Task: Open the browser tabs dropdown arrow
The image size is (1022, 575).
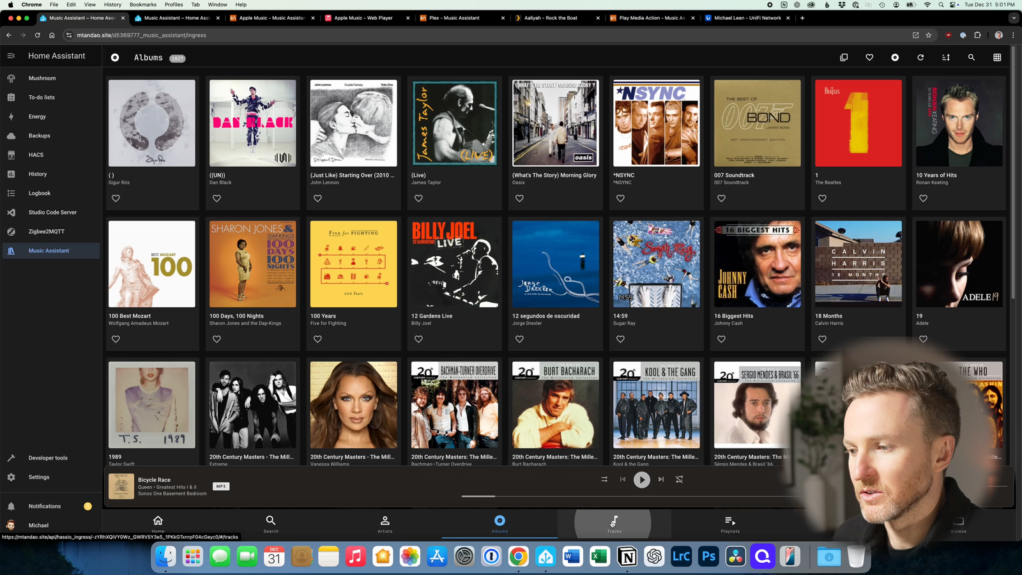Action: 1014,18
